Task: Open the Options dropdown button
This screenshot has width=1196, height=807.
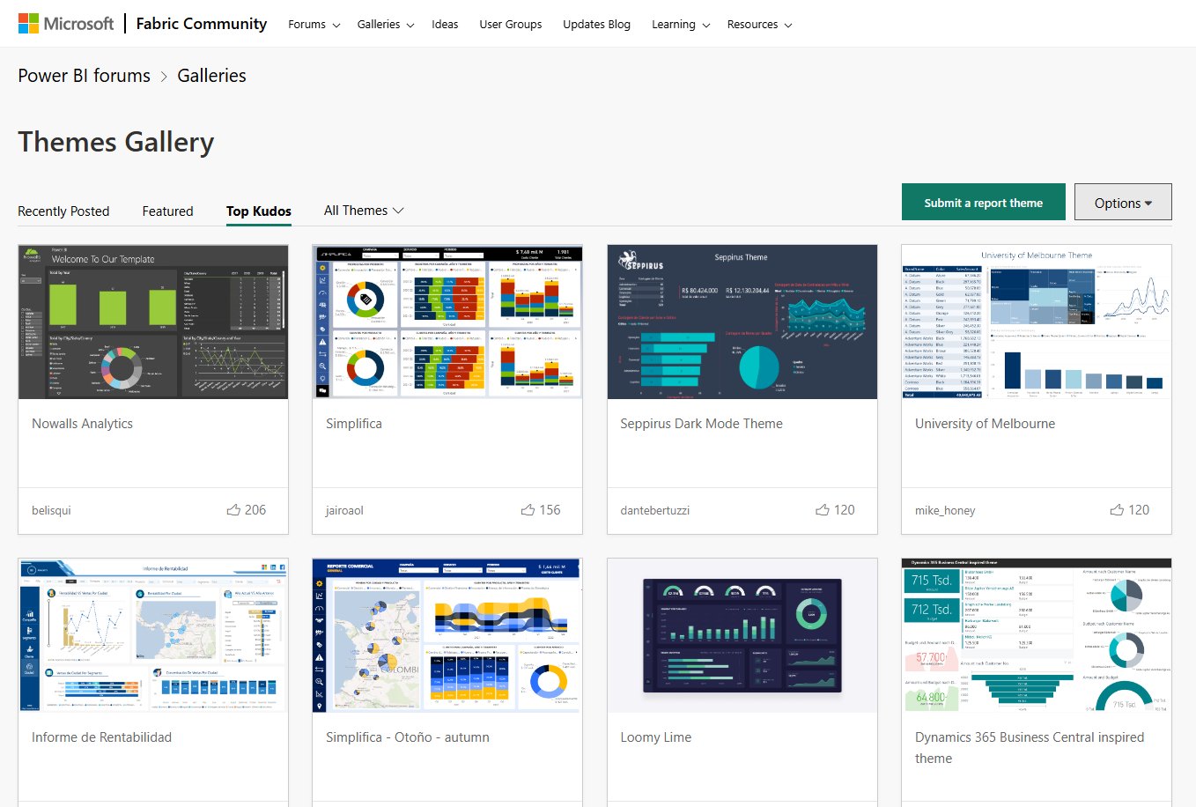Action: pyautogui.click(x=1123, y=203)
